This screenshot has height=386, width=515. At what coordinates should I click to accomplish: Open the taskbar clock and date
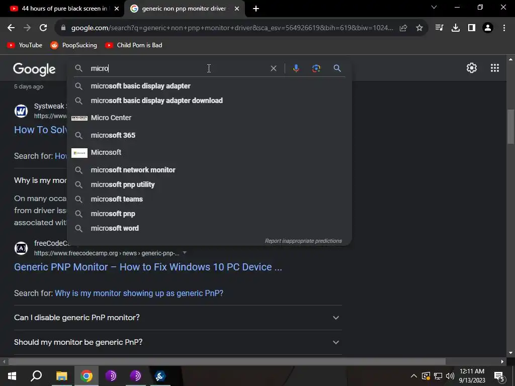click(472, 376)
